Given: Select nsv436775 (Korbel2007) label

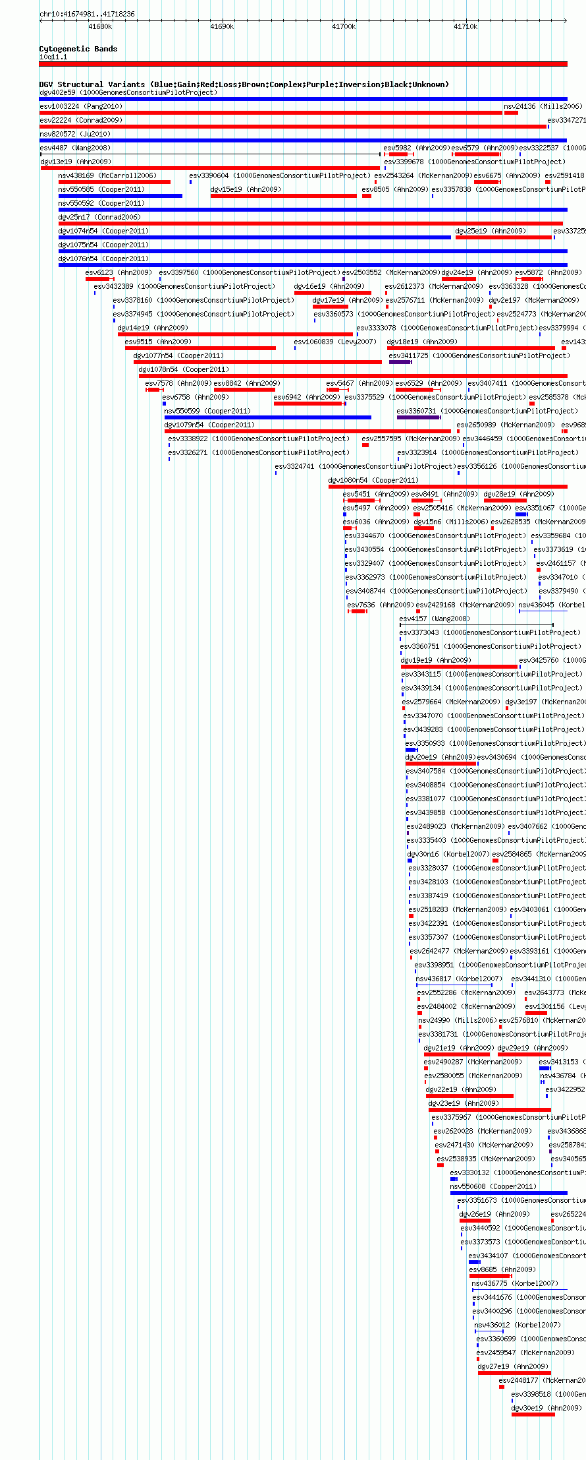Looking at the screenshot, I should (515, 1283).
